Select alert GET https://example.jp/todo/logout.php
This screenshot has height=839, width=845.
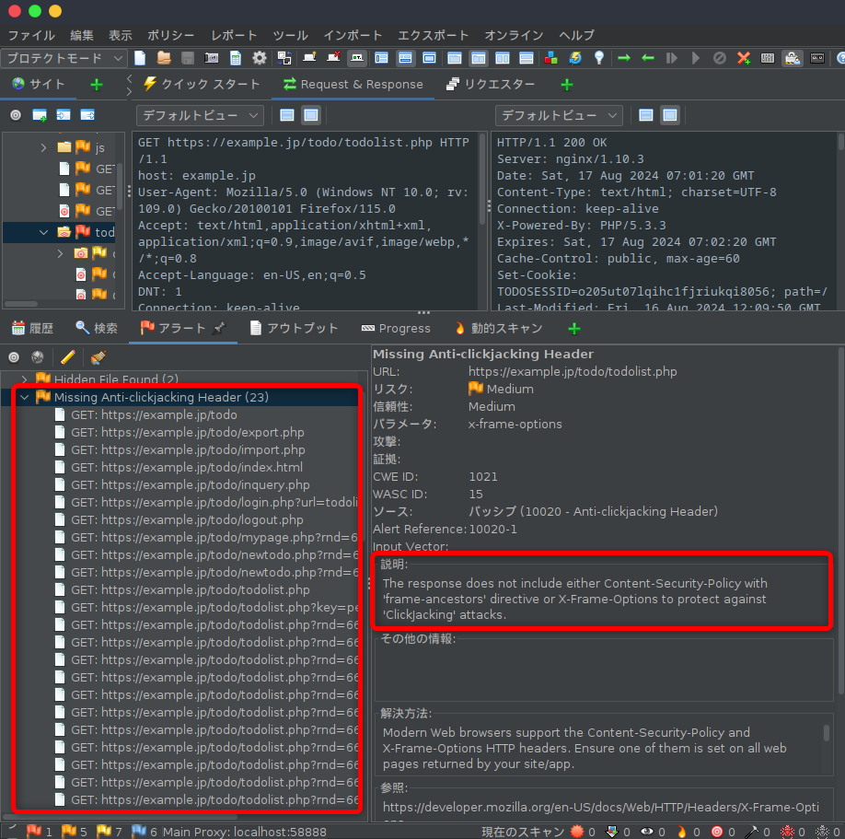click(x=187, y=519)
